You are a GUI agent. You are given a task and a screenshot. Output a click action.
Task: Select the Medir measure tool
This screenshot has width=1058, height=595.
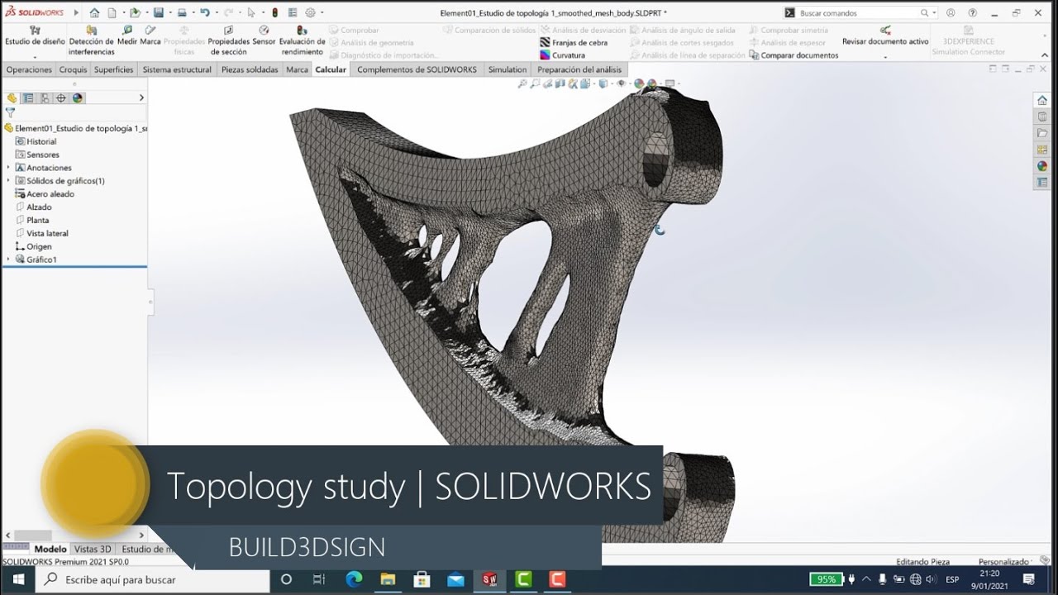click(x=127, y=36)
